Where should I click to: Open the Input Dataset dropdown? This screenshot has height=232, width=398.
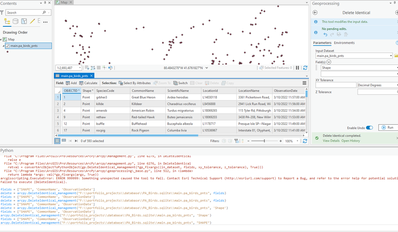pos(391,56)
